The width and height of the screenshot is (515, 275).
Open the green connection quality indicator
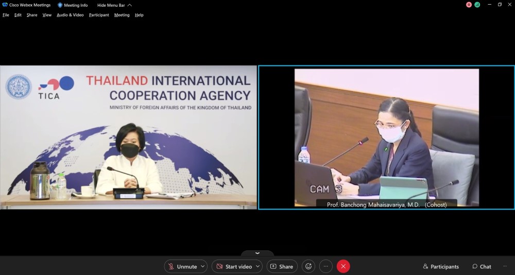point(477,5)
